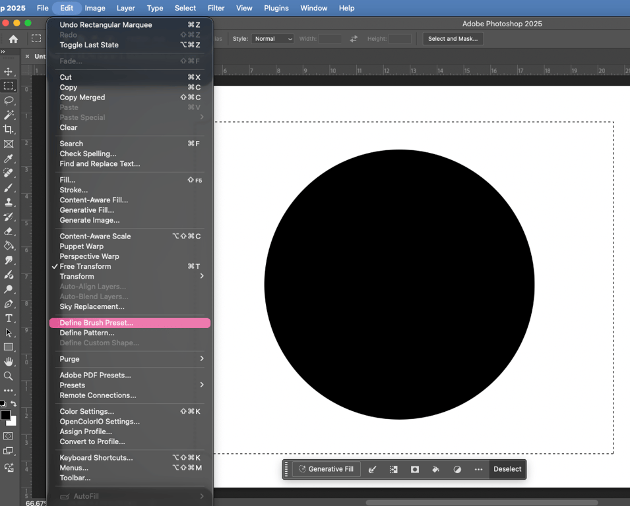Swap width and height arrows
The image size is (630, 506).
(x=354, y=39)
